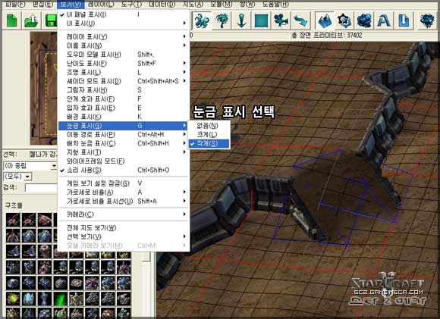
Task: Open the 지도(A) menu
Action: tap(193, 5)
